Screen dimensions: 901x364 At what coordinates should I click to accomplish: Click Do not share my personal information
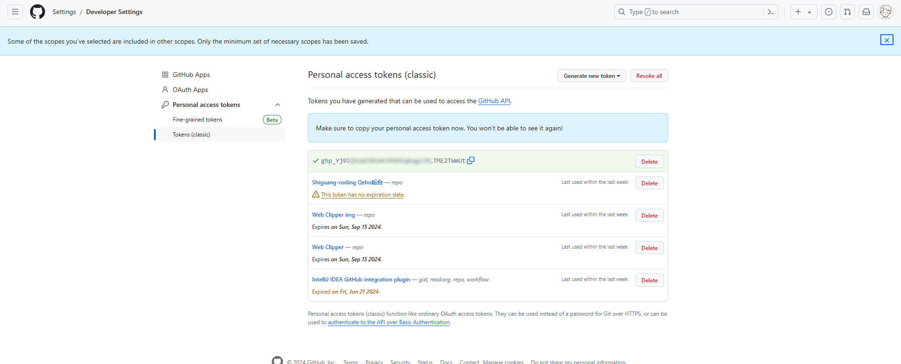578,362
